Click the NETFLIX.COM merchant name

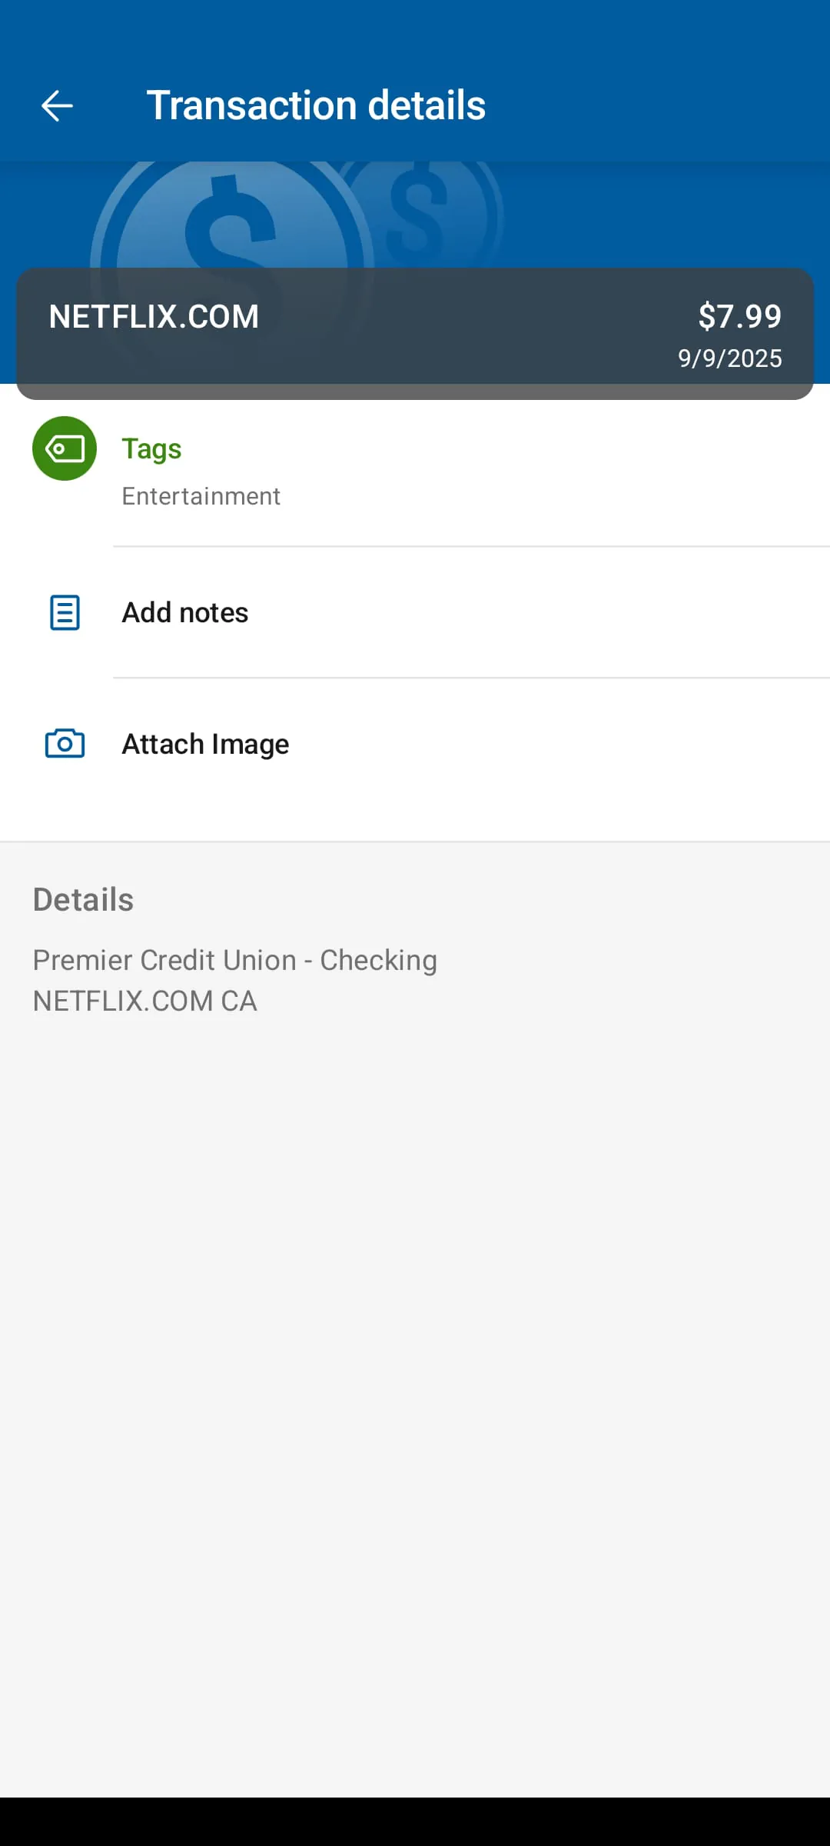coord(154,316)
